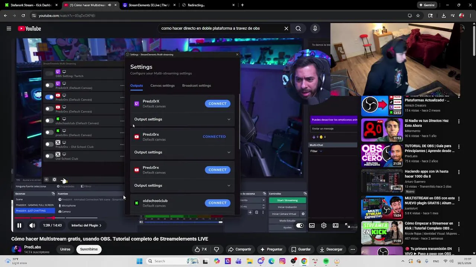This screenshot has width=476, height=267.
Task: Enter fullscreen on the video player
Action: (x=347, y=225)
